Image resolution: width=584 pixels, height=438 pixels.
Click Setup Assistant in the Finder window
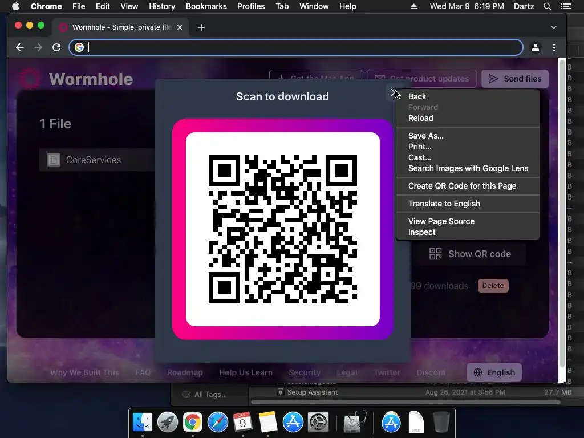coord(313,392)
